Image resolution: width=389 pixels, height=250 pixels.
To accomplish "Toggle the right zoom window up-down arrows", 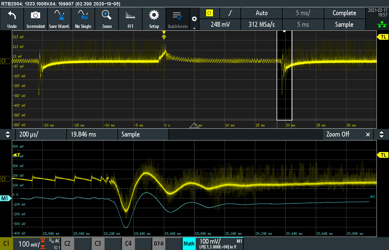I will [381, 134].
